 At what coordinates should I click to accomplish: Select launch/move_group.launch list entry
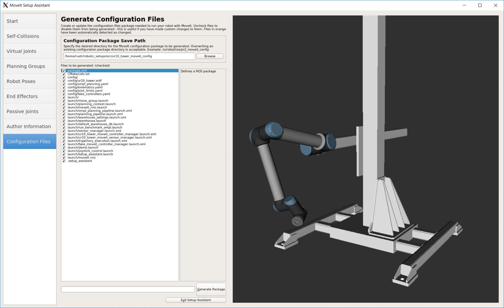point(88,101)
